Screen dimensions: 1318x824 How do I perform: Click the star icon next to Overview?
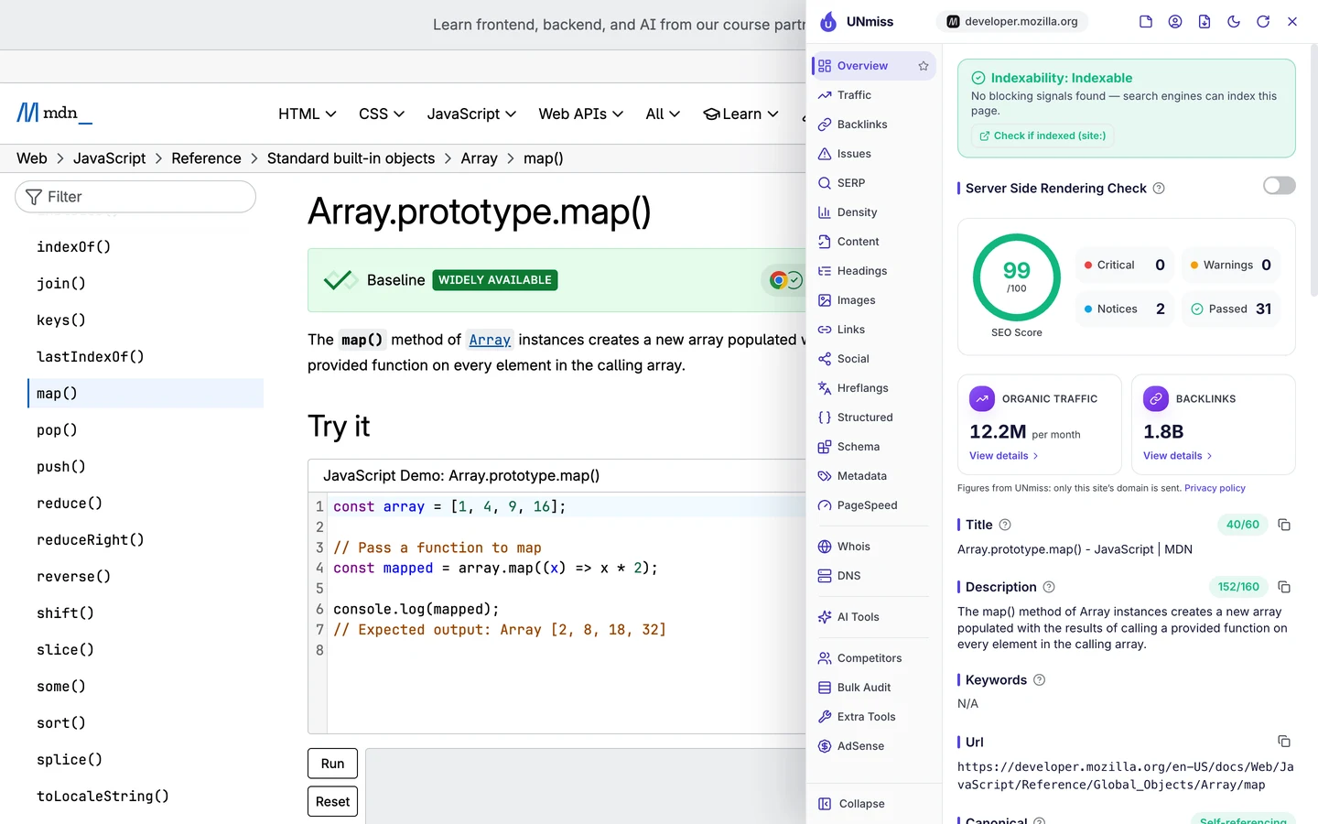point(924,66)
